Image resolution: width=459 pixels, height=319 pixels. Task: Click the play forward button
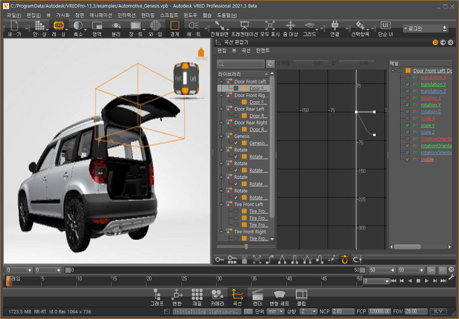point(427,281)
